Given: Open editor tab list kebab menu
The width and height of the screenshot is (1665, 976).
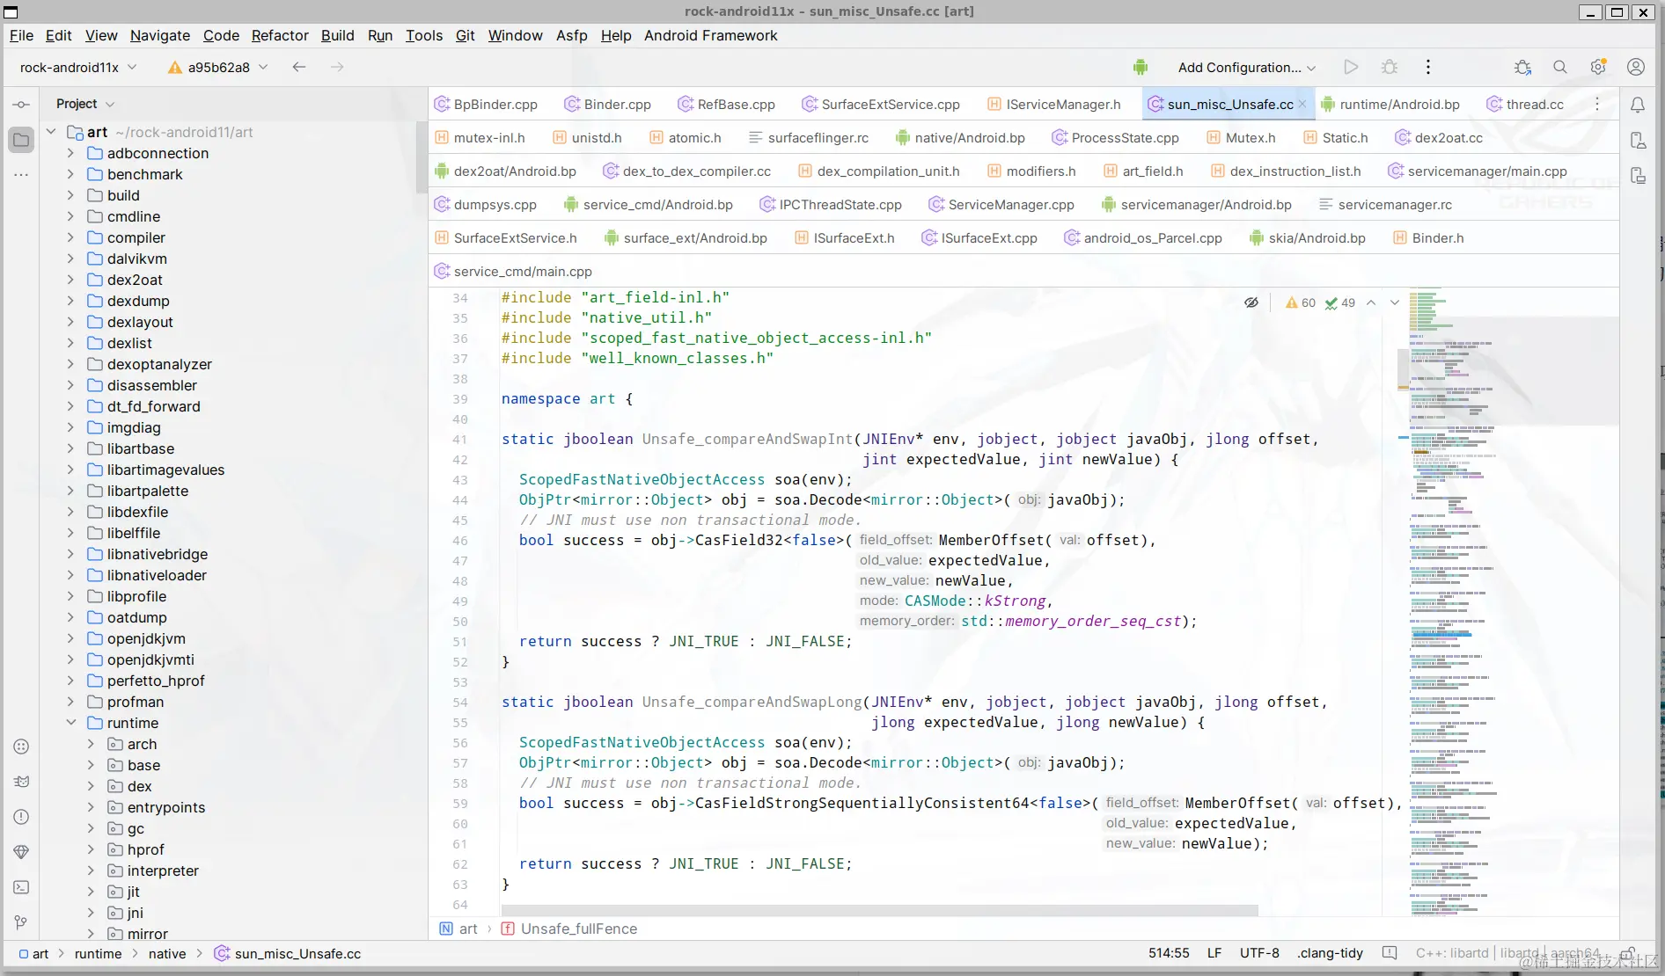Looking at the screenshot, I should (x=1597, y=104).
